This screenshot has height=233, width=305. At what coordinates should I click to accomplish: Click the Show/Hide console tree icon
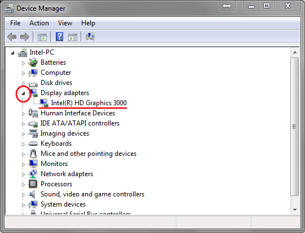(x=42, y=37)
